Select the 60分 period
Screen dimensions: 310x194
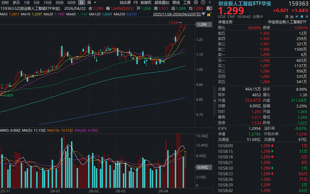[72, 3]
